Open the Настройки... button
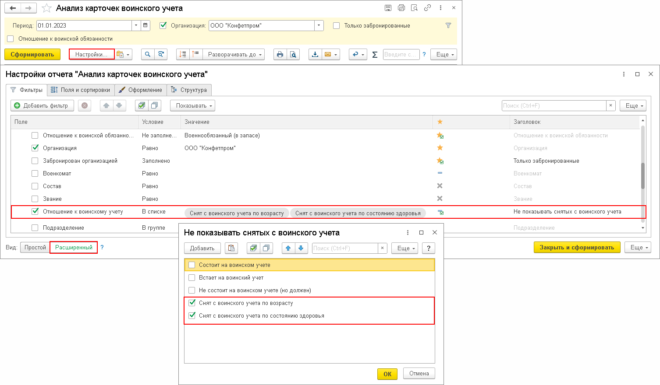The image size is (660, 385). [91, 54]
